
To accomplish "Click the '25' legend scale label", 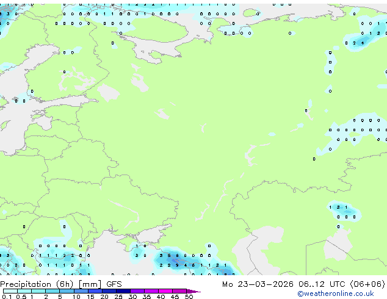I will click(118, 297).
